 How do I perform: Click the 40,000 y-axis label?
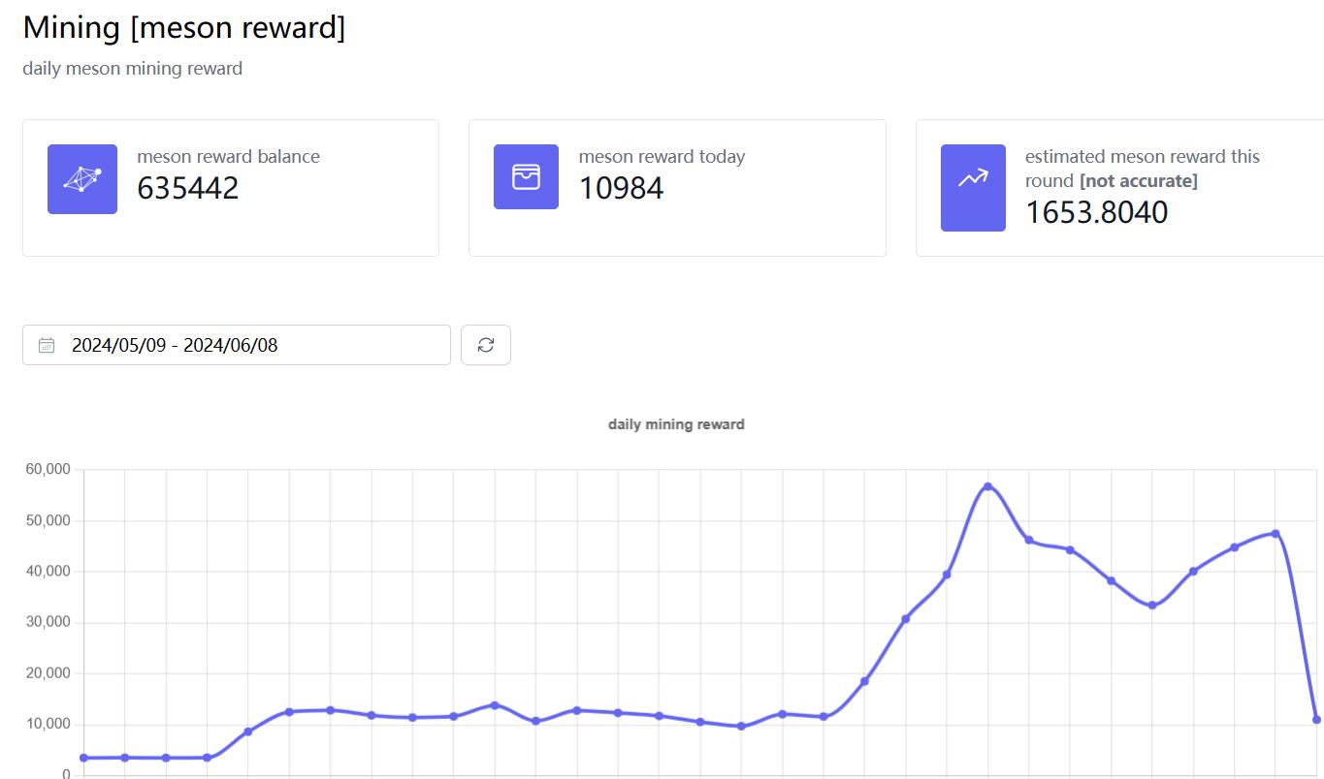(x=48, y=572)
